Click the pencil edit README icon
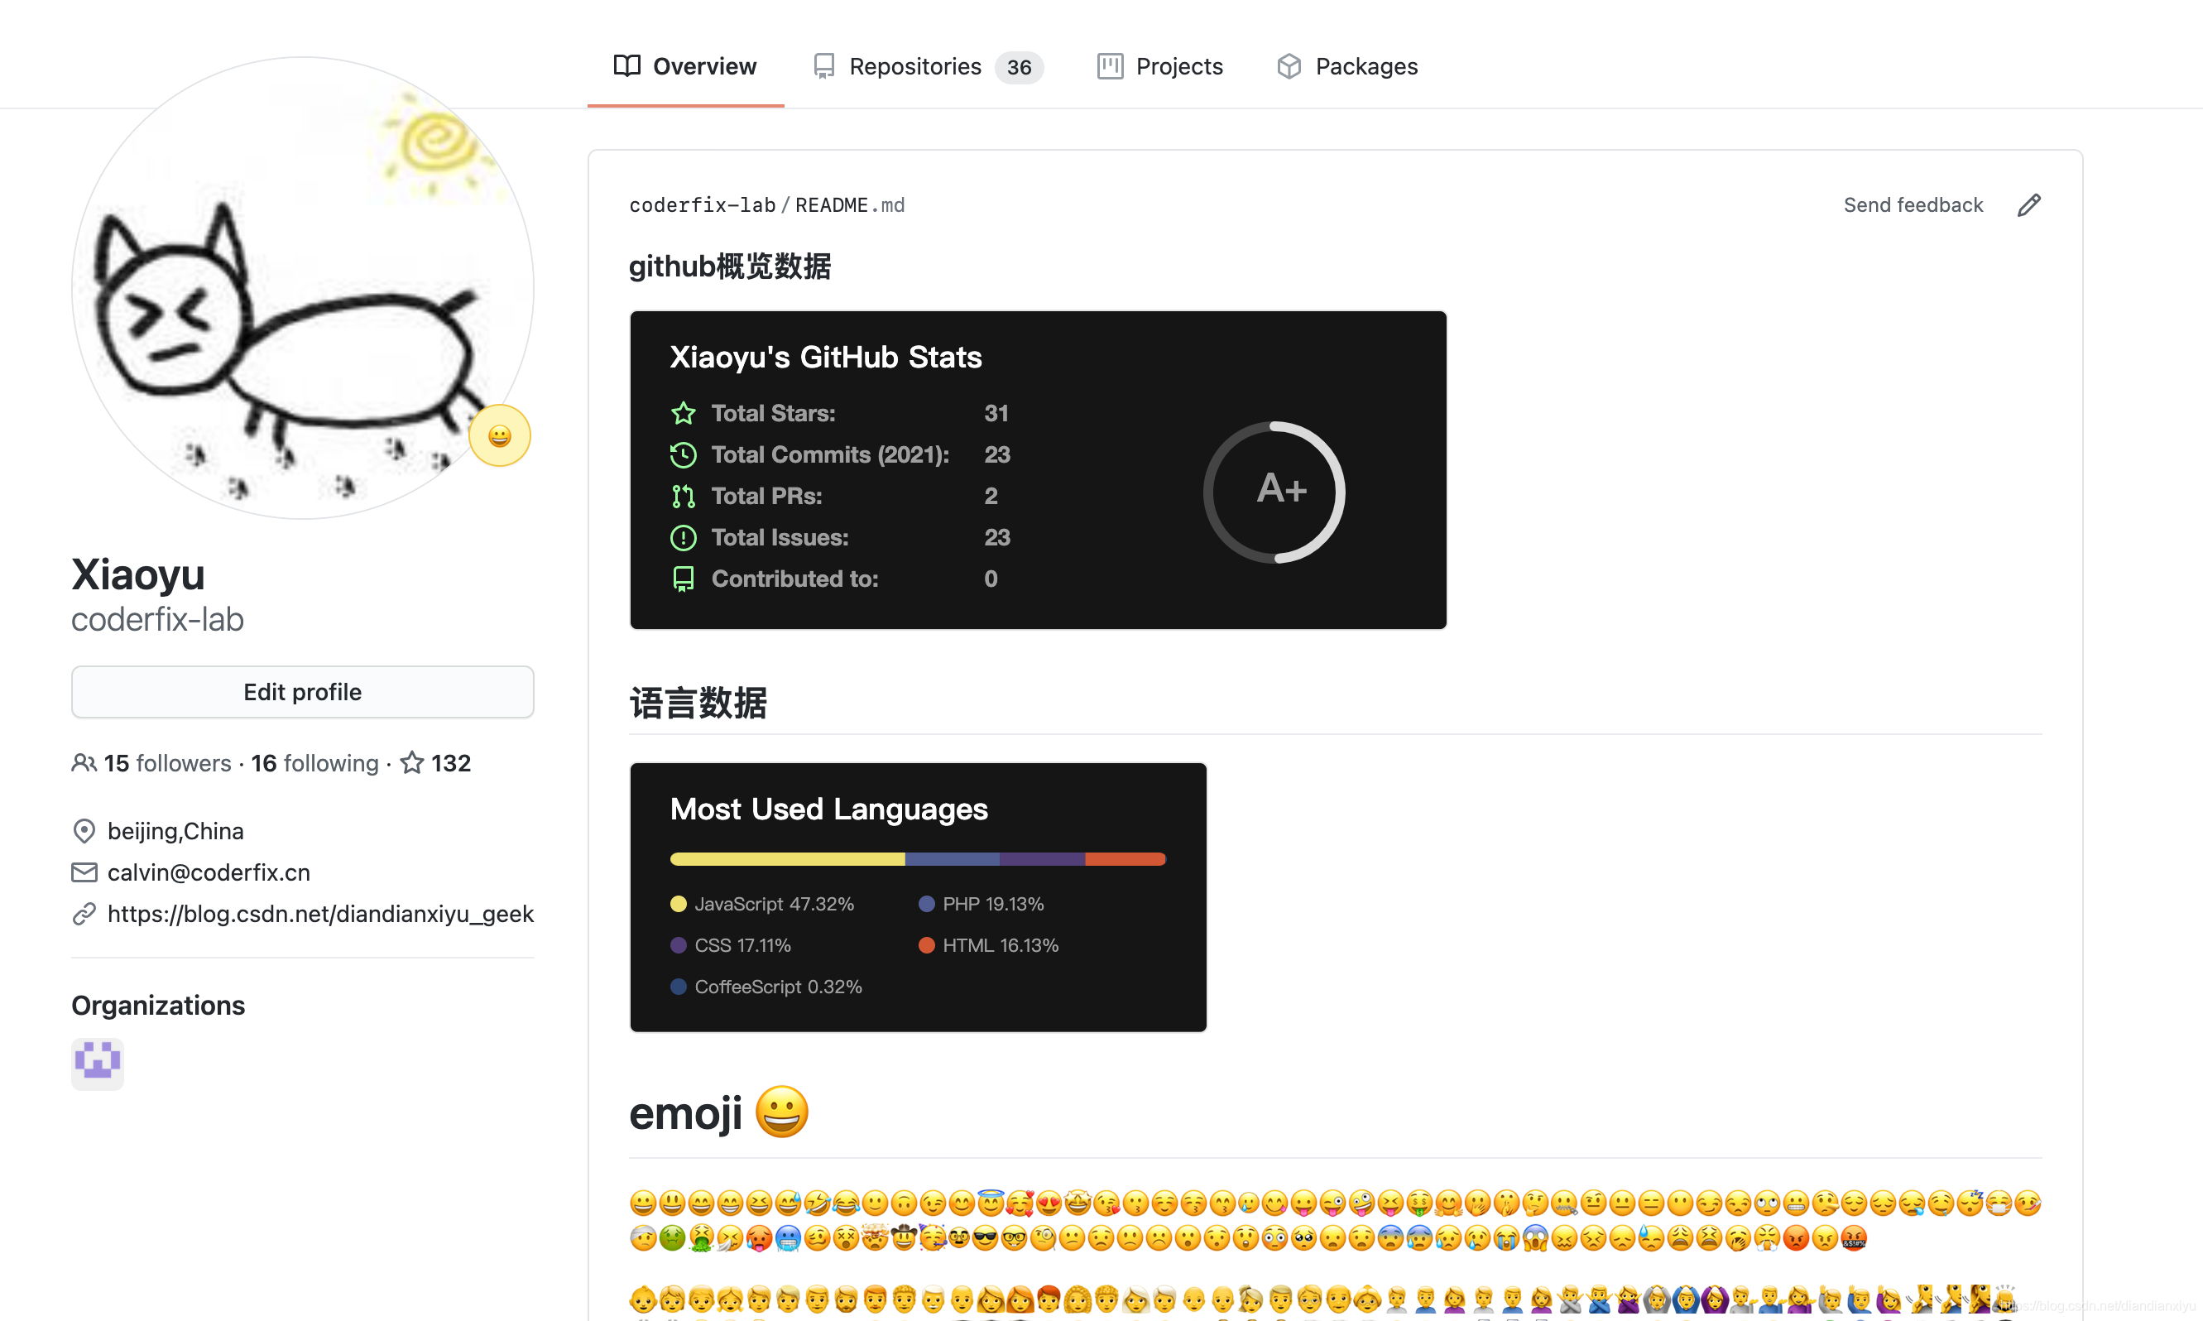This screenshot has width=2203, height=1321. pyautogui.click(x=2028, y=205)
